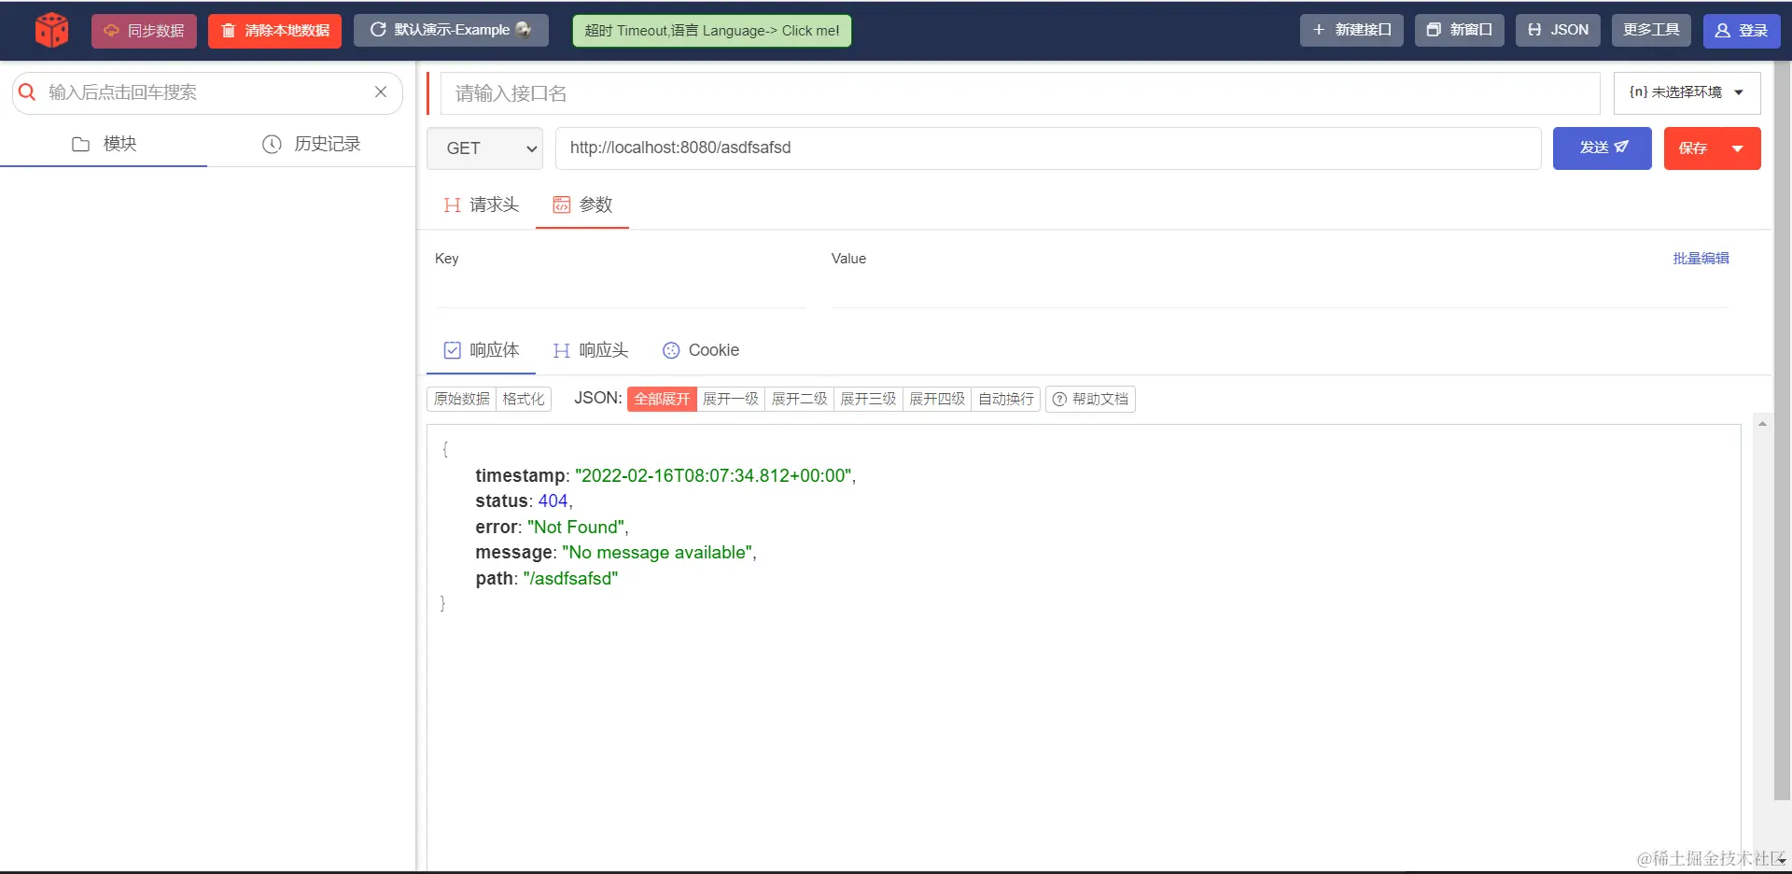Viewport: 1792px width, 874px height.
Task: Click the timestamp value in response
Action: 713,475
